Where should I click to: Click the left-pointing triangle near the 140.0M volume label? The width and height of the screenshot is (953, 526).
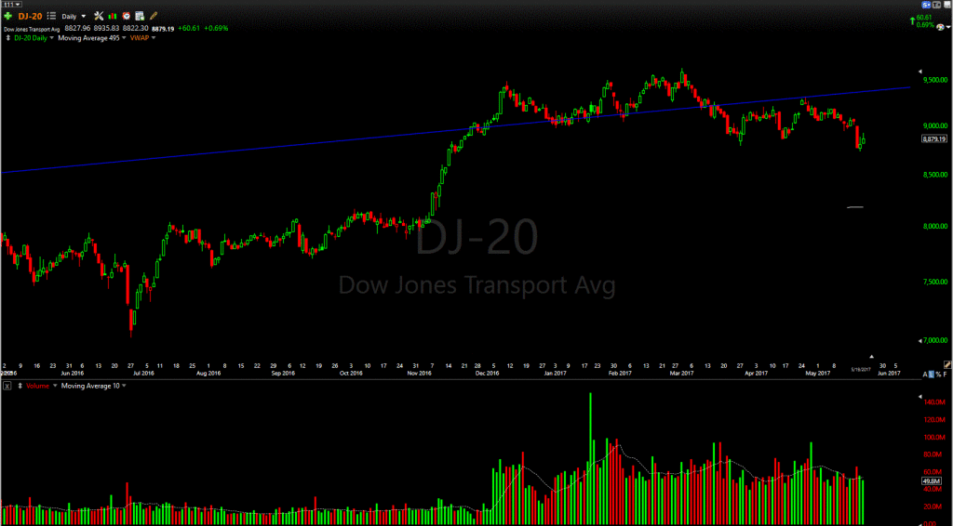pyautogui.click(x=919, y=397)
